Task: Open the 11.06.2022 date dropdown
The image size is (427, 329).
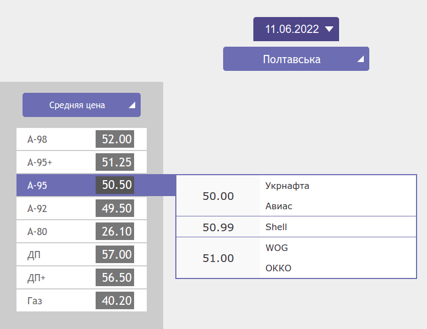Action: tap(296, 30)
